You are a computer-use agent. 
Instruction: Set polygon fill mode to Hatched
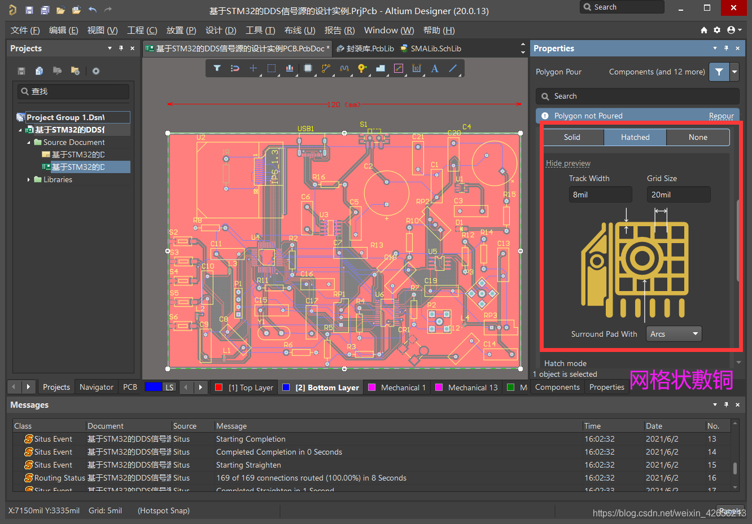click(635, 137)
